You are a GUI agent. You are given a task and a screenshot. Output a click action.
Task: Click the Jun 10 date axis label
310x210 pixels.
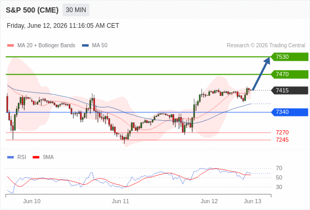pyautogui.click(x=32, y=201)
